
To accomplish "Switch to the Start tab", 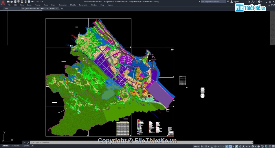I will (x=6, y=8).
